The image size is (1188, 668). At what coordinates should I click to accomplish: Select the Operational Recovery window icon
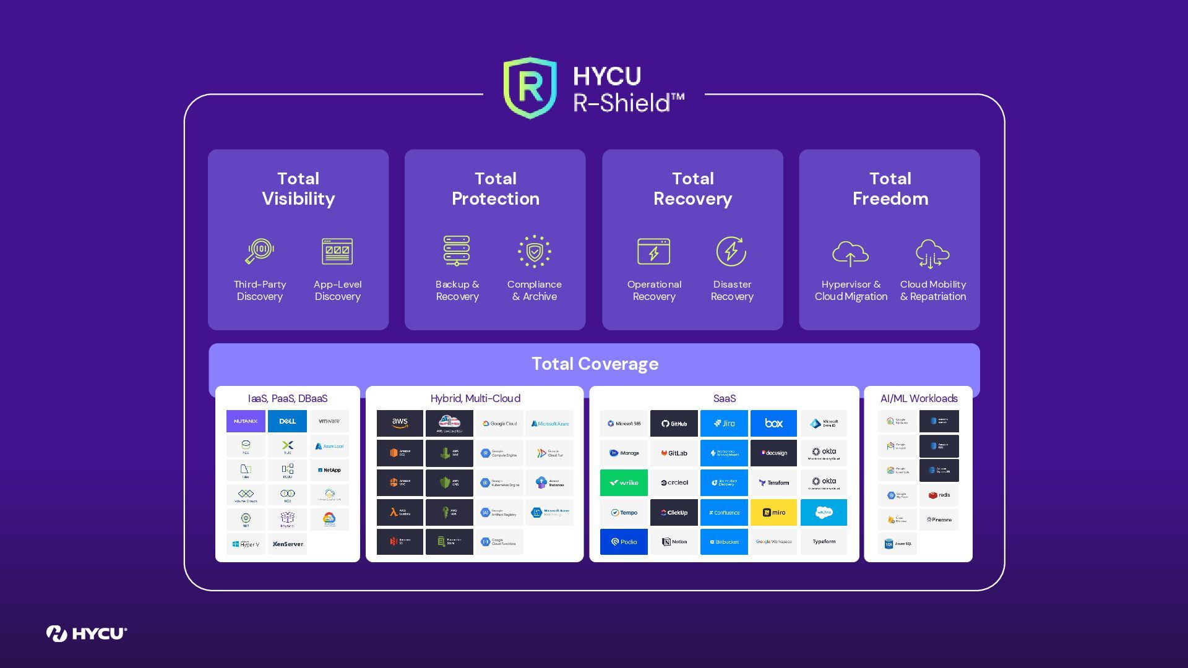point(653,251)
